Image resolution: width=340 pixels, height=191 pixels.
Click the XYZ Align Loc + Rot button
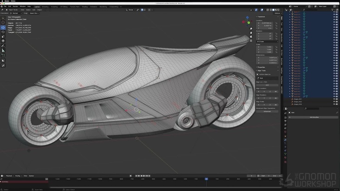click(267, 85)
